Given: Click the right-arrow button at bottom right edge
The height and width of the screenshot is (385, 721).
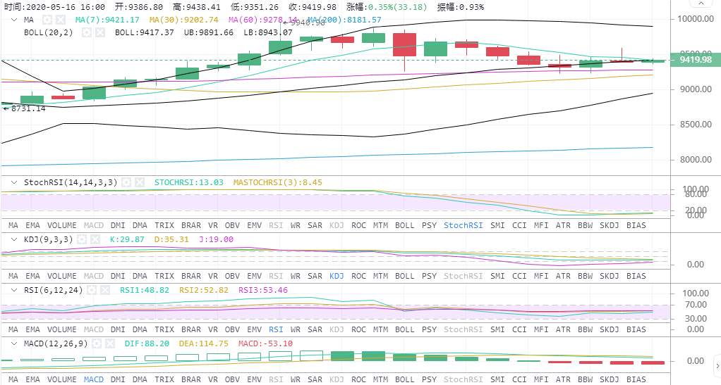Looking at the screenshot, I should tap(717, 366).
